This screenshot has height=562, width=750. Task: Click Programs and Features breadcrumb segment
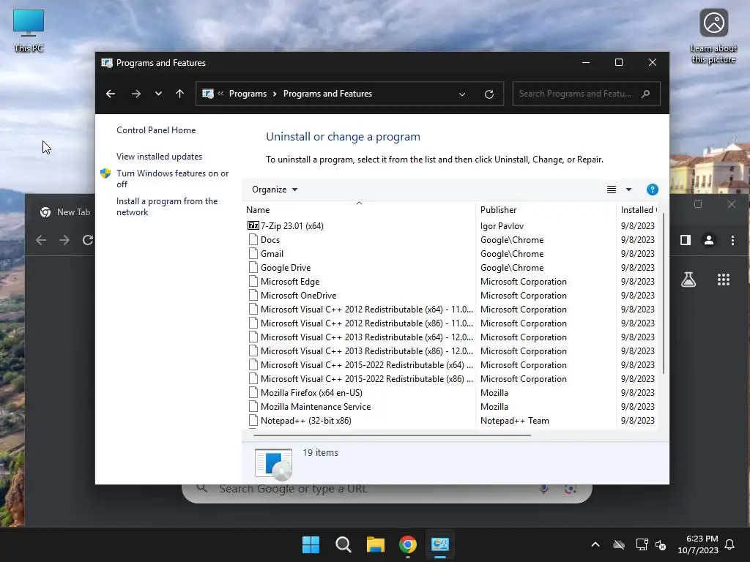click(x=327, y=94)
